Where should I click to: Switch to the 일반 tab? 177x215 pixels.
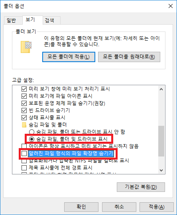[x=11, y=20]
